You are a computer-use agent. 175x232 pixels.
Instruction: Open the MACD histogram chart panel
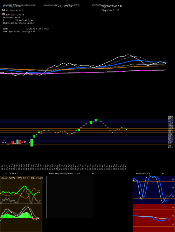[x=21, y=218]
